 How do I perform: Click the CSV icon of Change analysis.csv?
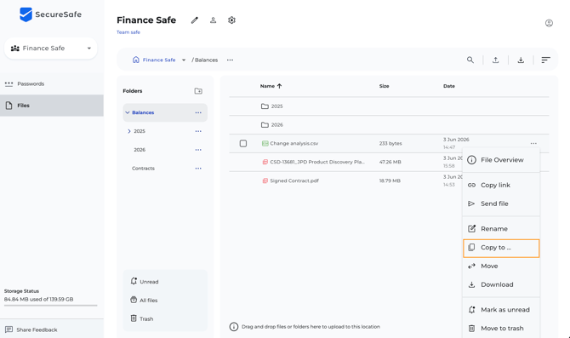(265, 143)
